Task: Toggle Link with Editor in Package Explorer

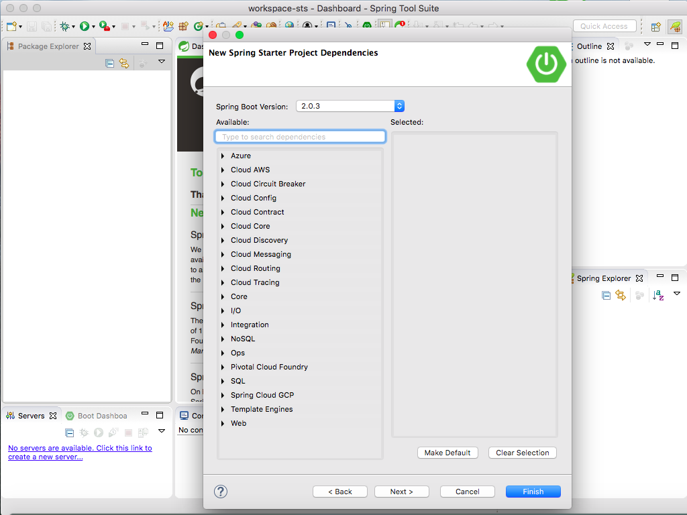Action: click(x=124, y=64)
